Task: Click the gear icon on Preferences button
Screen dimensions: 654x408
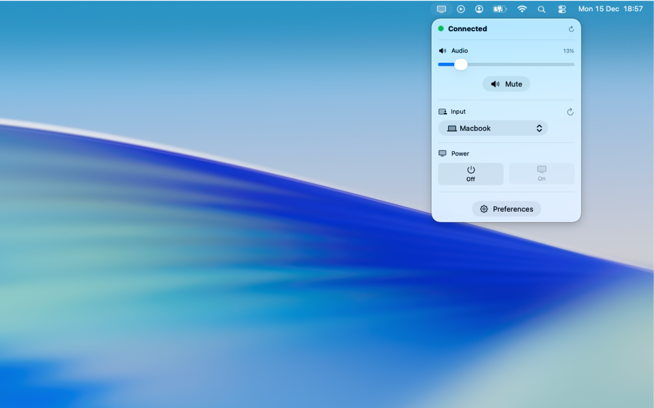Action: [484, 209]
